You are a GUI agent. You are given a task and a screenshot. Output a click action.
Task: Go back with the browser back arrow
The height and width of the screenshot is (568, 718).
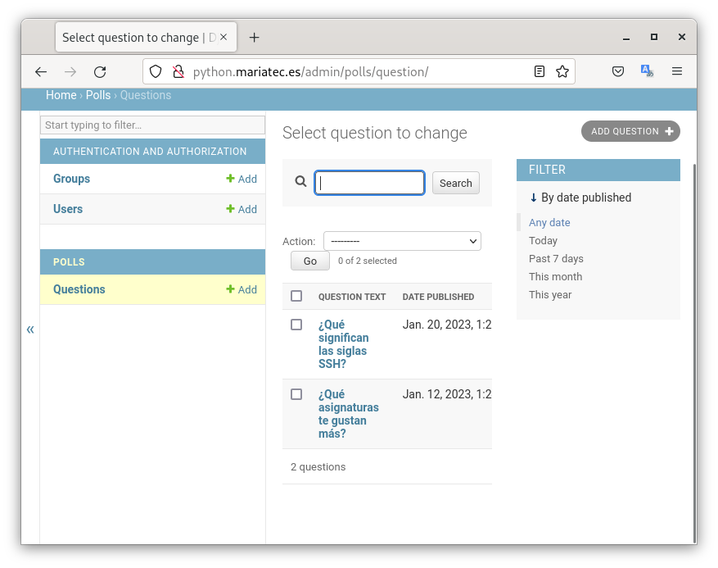click(x=41, y=72)
